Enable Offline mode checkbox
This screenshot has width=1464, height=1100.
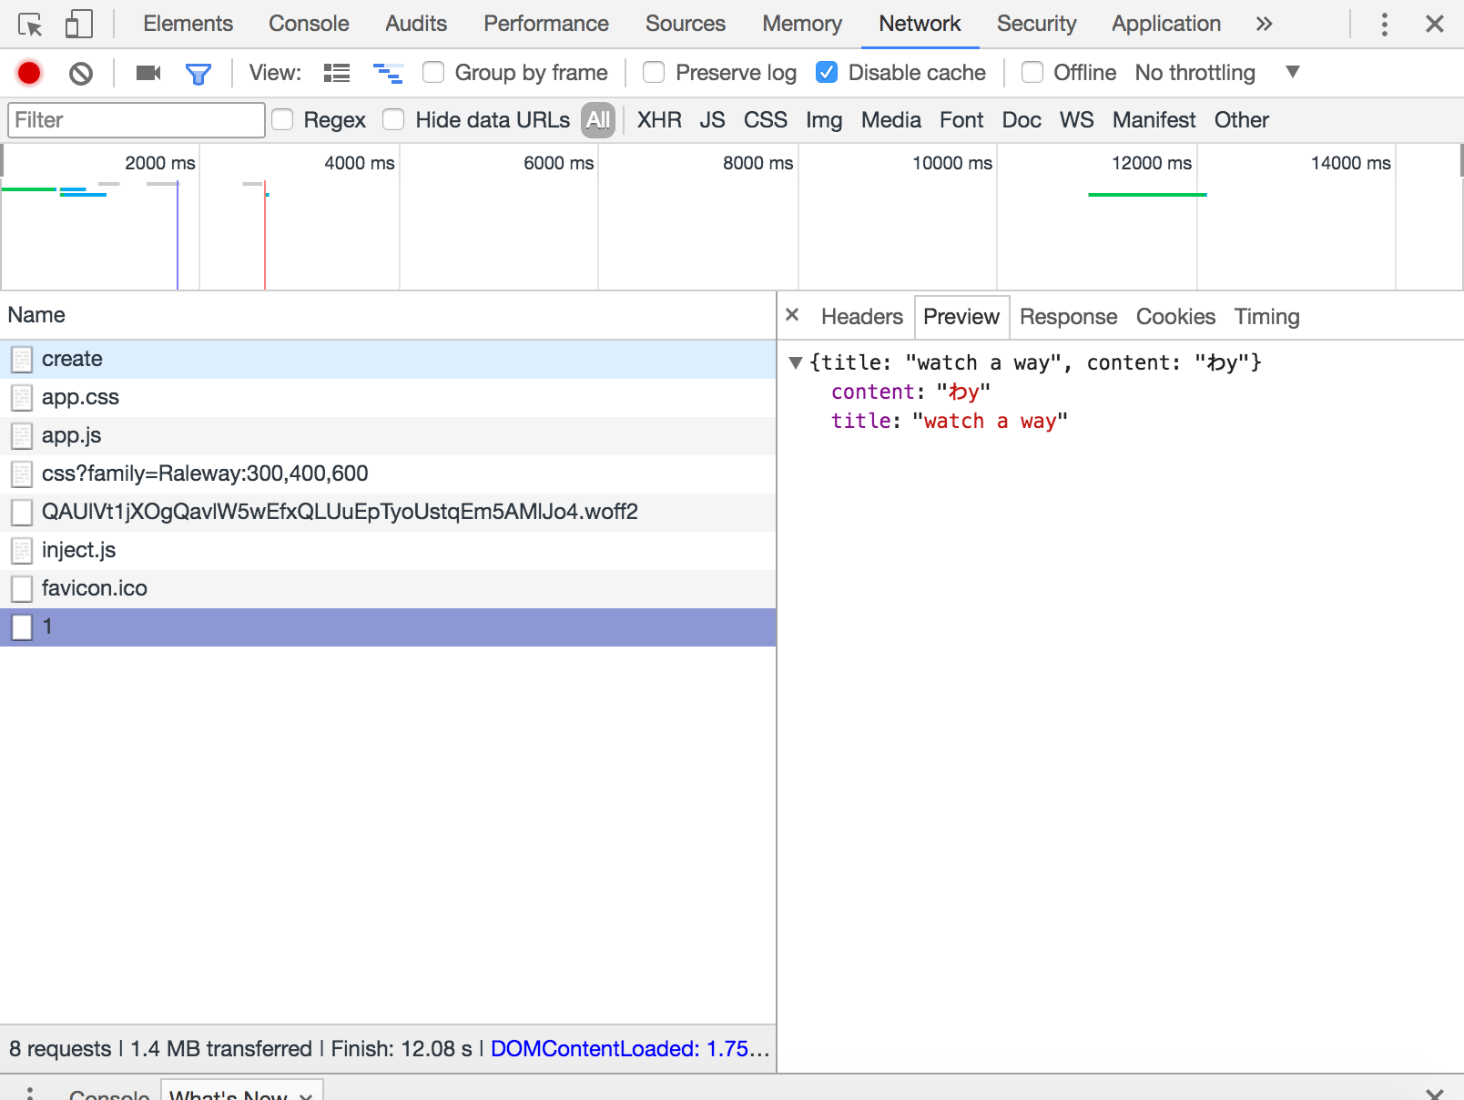tap(1032, 72)
